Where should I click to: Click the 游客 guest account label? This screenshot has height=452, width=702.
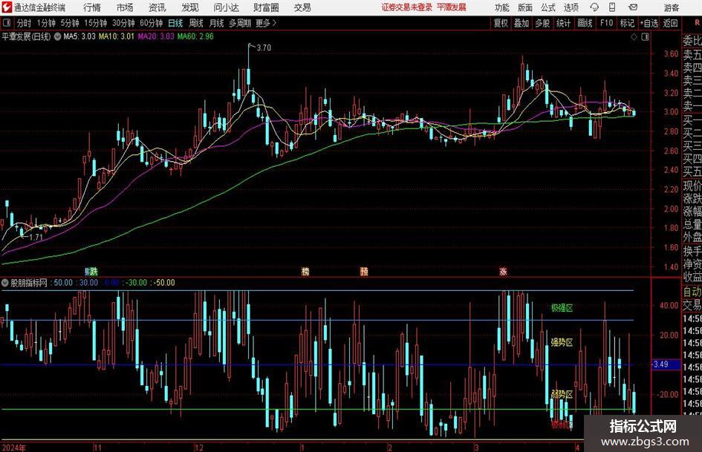(671, 7)
